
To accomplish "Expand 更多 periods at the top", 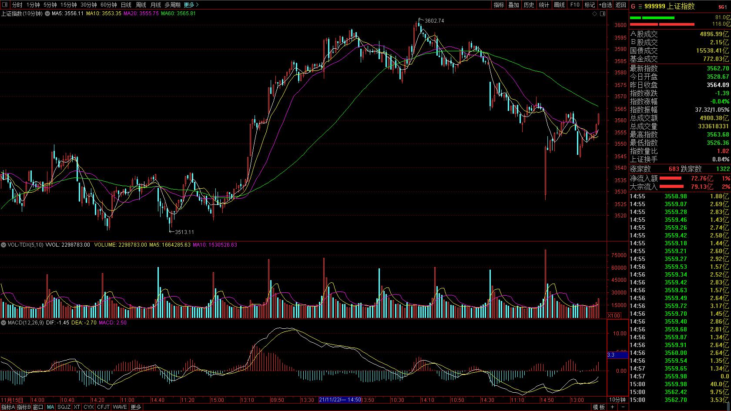I will [x=191, y=5].
